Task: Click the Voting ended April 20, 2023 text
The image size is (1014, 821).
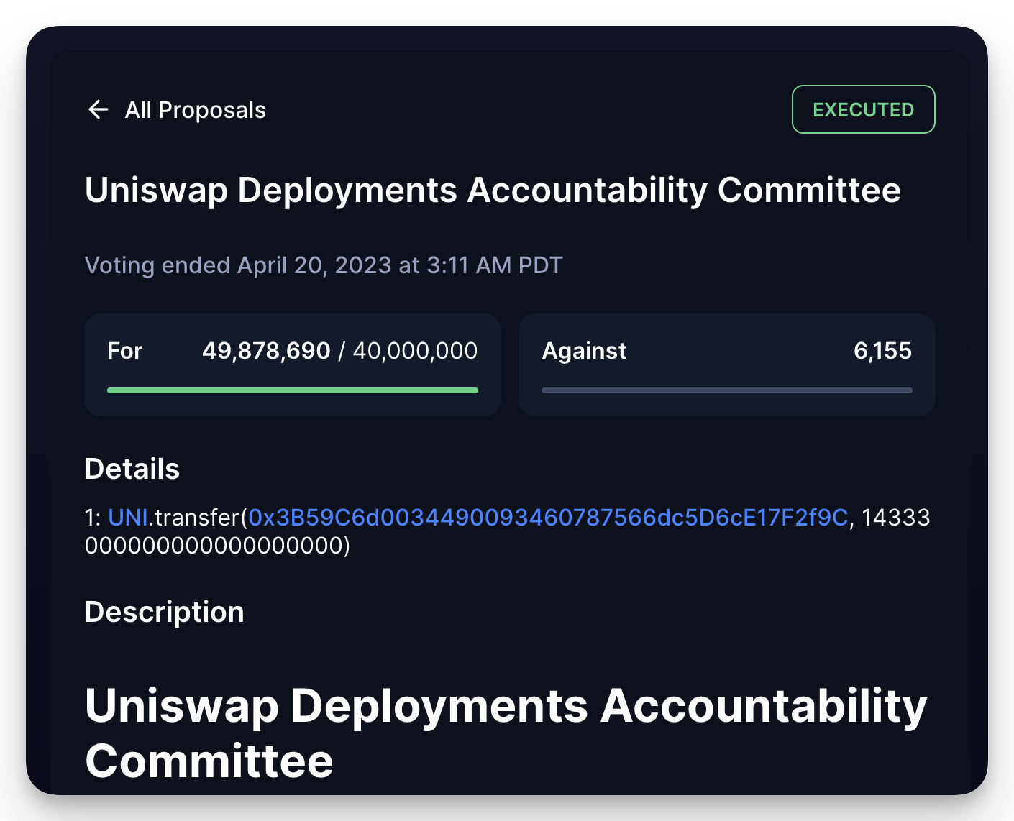Action: point(324,265)
